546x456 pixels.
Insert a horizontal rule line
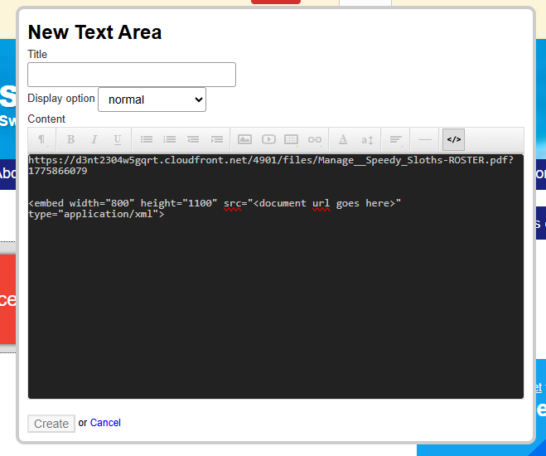tap(425, 139)
